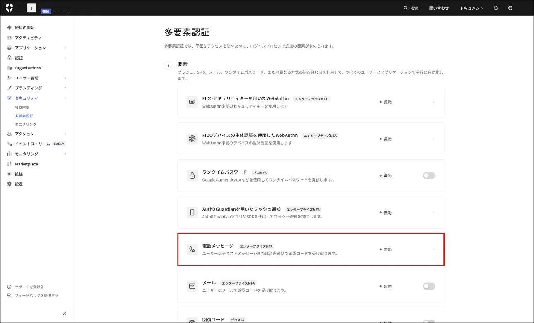Screen dimensions: 534x323
Task: Select Organizations in the sidebar
Action: [28, 68]
